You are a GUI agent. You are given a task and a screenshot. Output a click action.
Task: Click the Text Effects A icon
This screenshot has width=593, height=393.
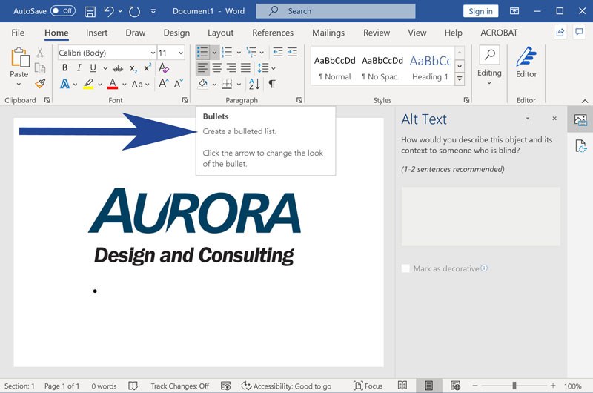click(65, 84)
